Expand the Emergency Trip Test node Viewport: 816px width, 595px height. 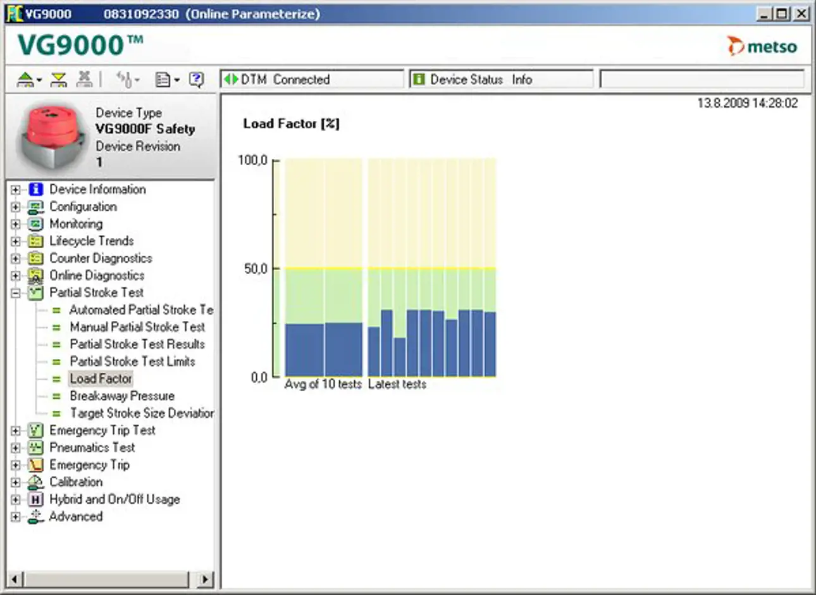pyautogui.click(x=16, y=430)
